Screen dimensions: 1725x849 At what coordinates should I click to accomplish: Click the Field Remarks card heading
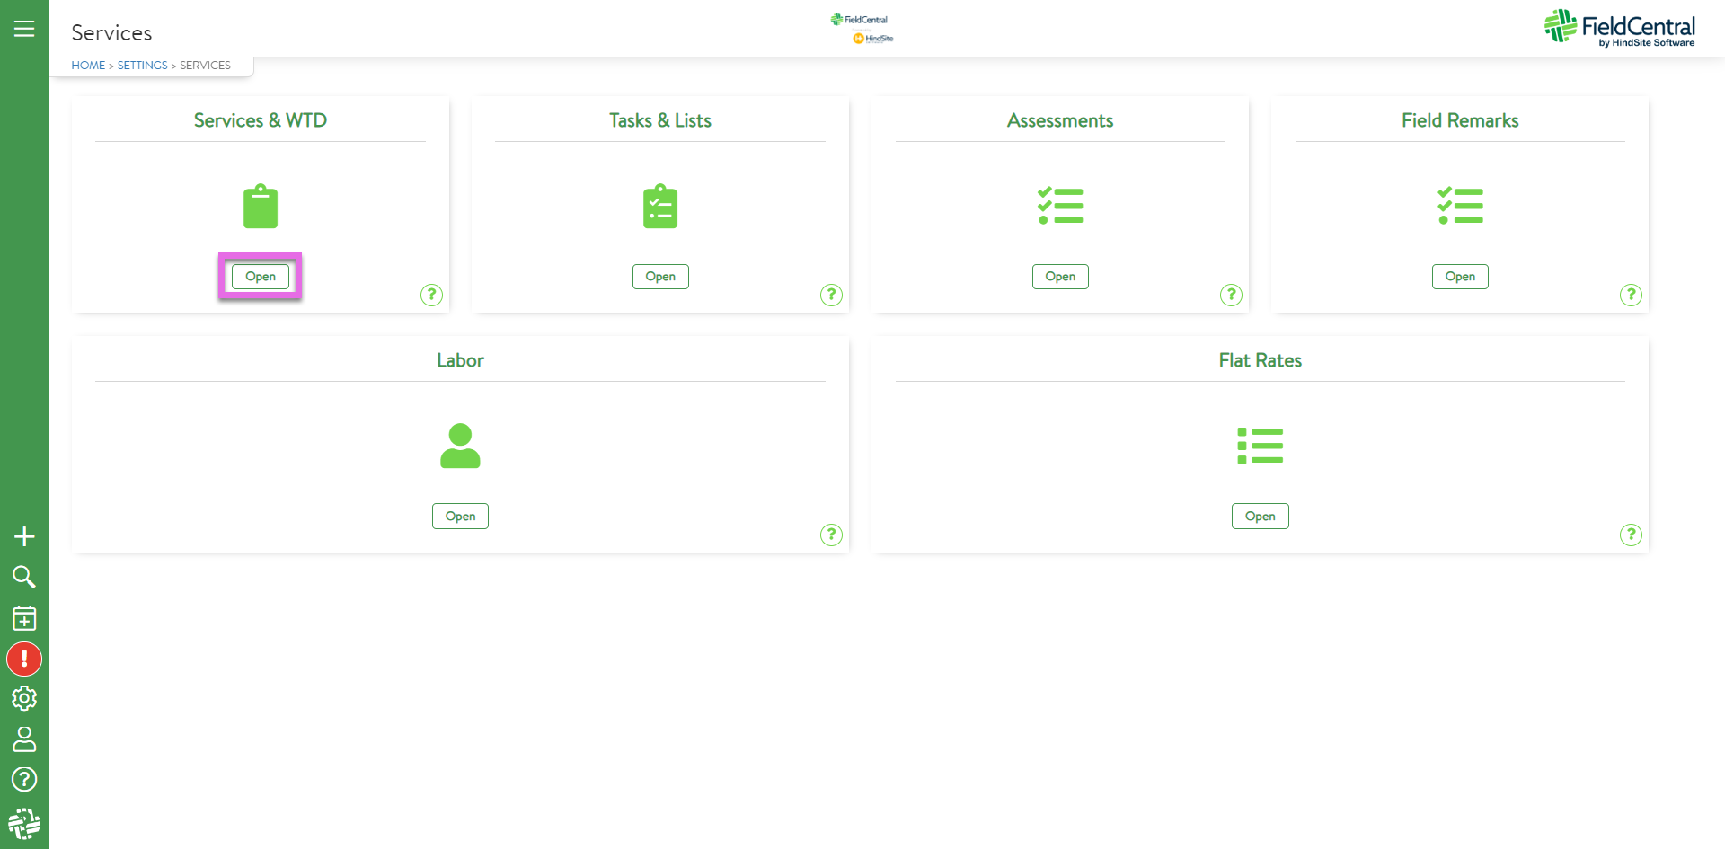(x=1460, y=120)
